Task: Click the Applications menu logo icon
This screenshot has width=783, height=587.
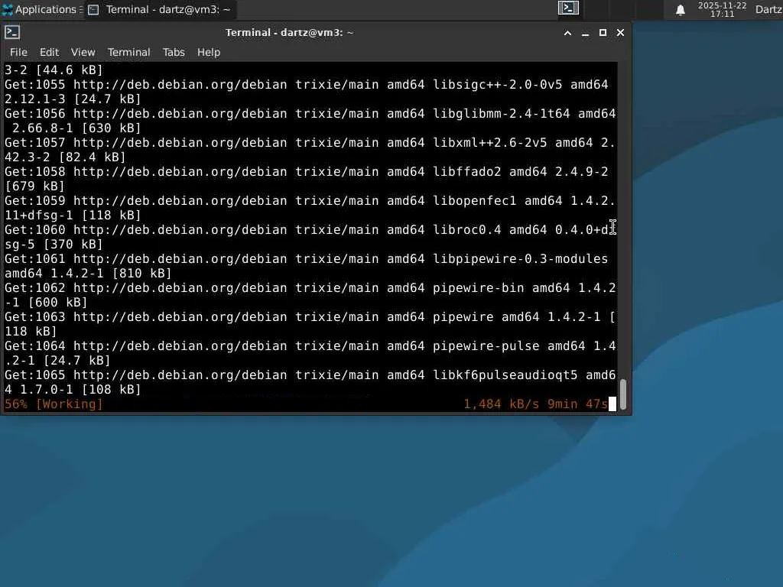Action: click(8, 9)
